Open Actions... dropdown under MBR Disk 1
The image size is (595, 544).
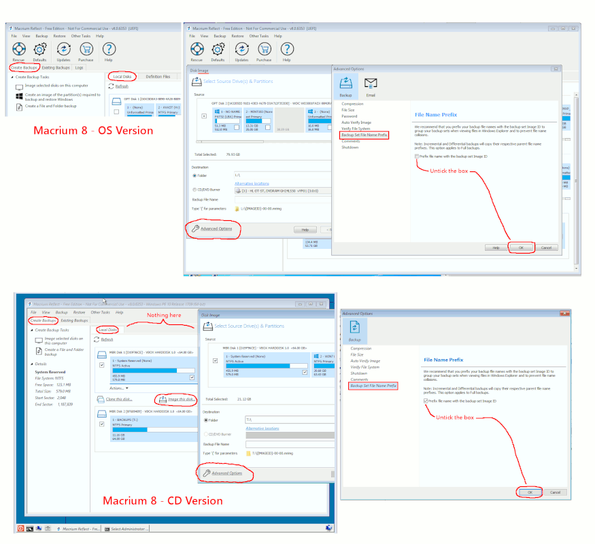click(119, 388)
